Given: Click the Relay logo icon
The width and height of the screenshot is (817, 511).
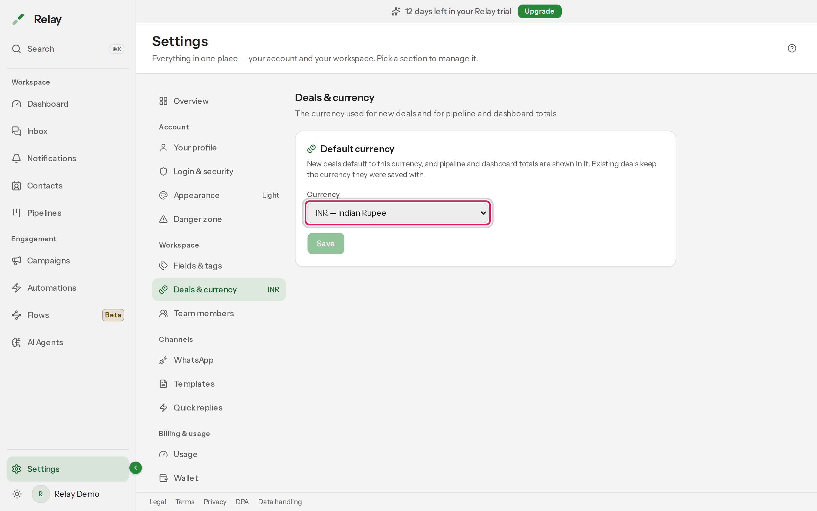Looking at the screenshot, I should pos(18,19).
